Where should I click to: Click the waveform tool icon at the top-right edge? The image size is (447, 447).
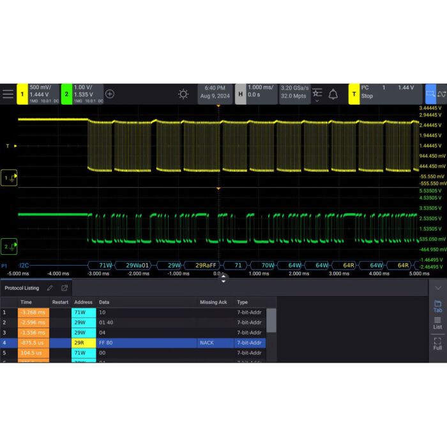pos(442,94)
